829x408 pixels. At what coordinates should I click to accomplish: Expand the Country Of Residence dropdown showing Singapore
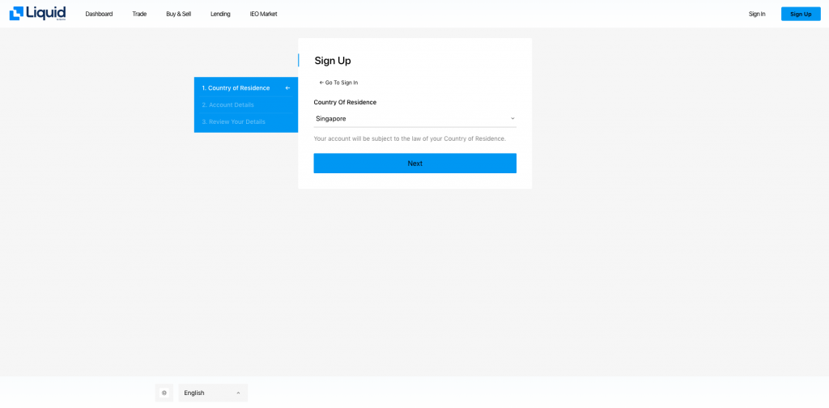click(x=414, y=119)
